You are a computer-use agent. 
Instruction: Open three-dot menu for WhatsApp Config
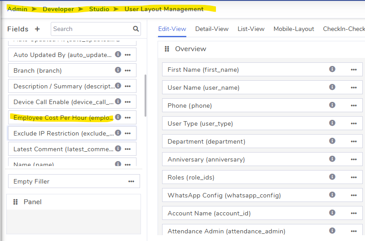click(x=354, y=195)
